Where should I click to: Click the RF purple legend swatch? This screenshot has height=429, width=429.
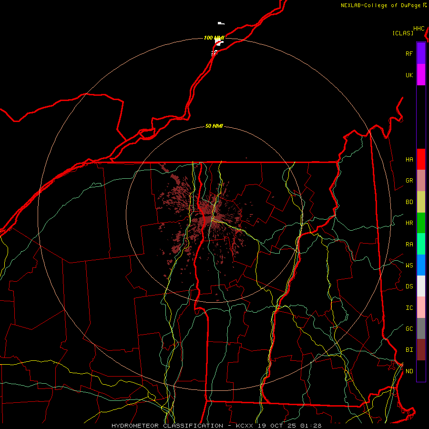click(421, 53)
